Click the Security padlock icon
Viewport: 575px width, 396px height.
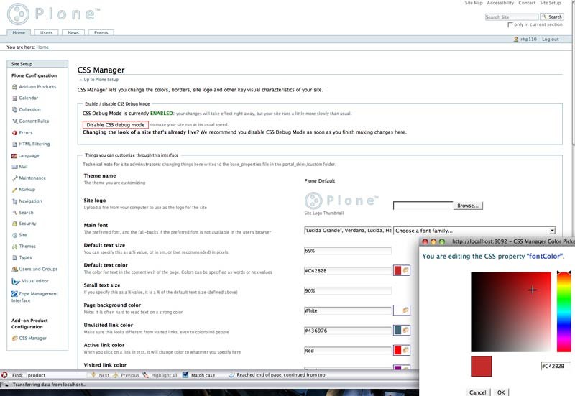(x=14, y=224)
